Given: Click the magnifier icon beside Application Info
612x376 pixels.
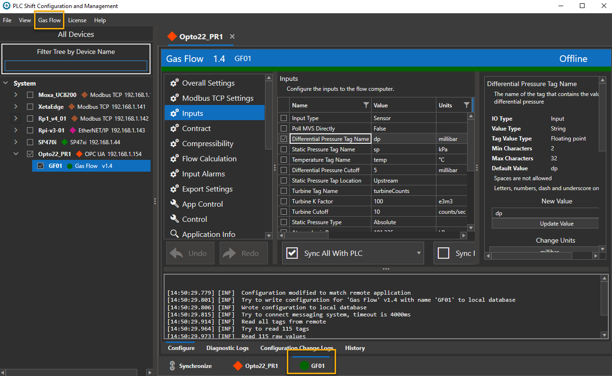Looking at the screenshot, I should [174, 234].
